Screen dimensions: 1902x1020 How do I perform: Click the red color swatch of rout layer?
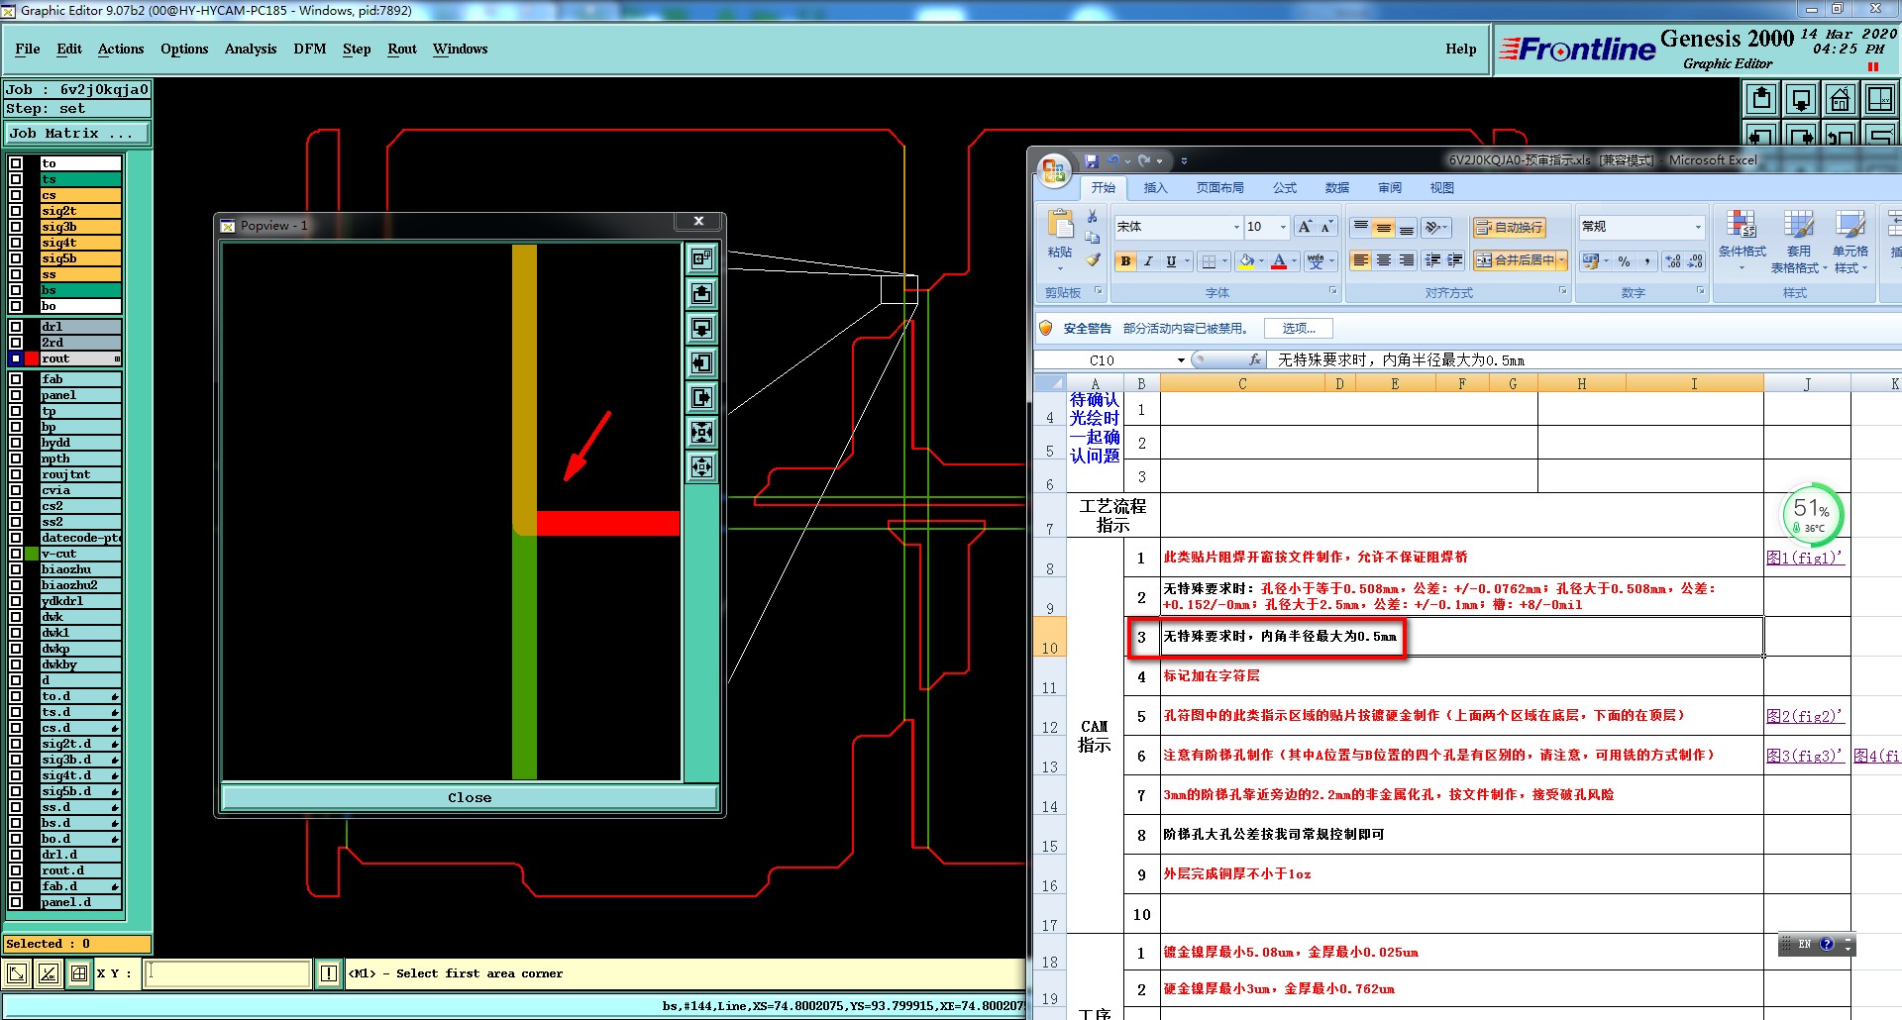click(x=32, y=358)
